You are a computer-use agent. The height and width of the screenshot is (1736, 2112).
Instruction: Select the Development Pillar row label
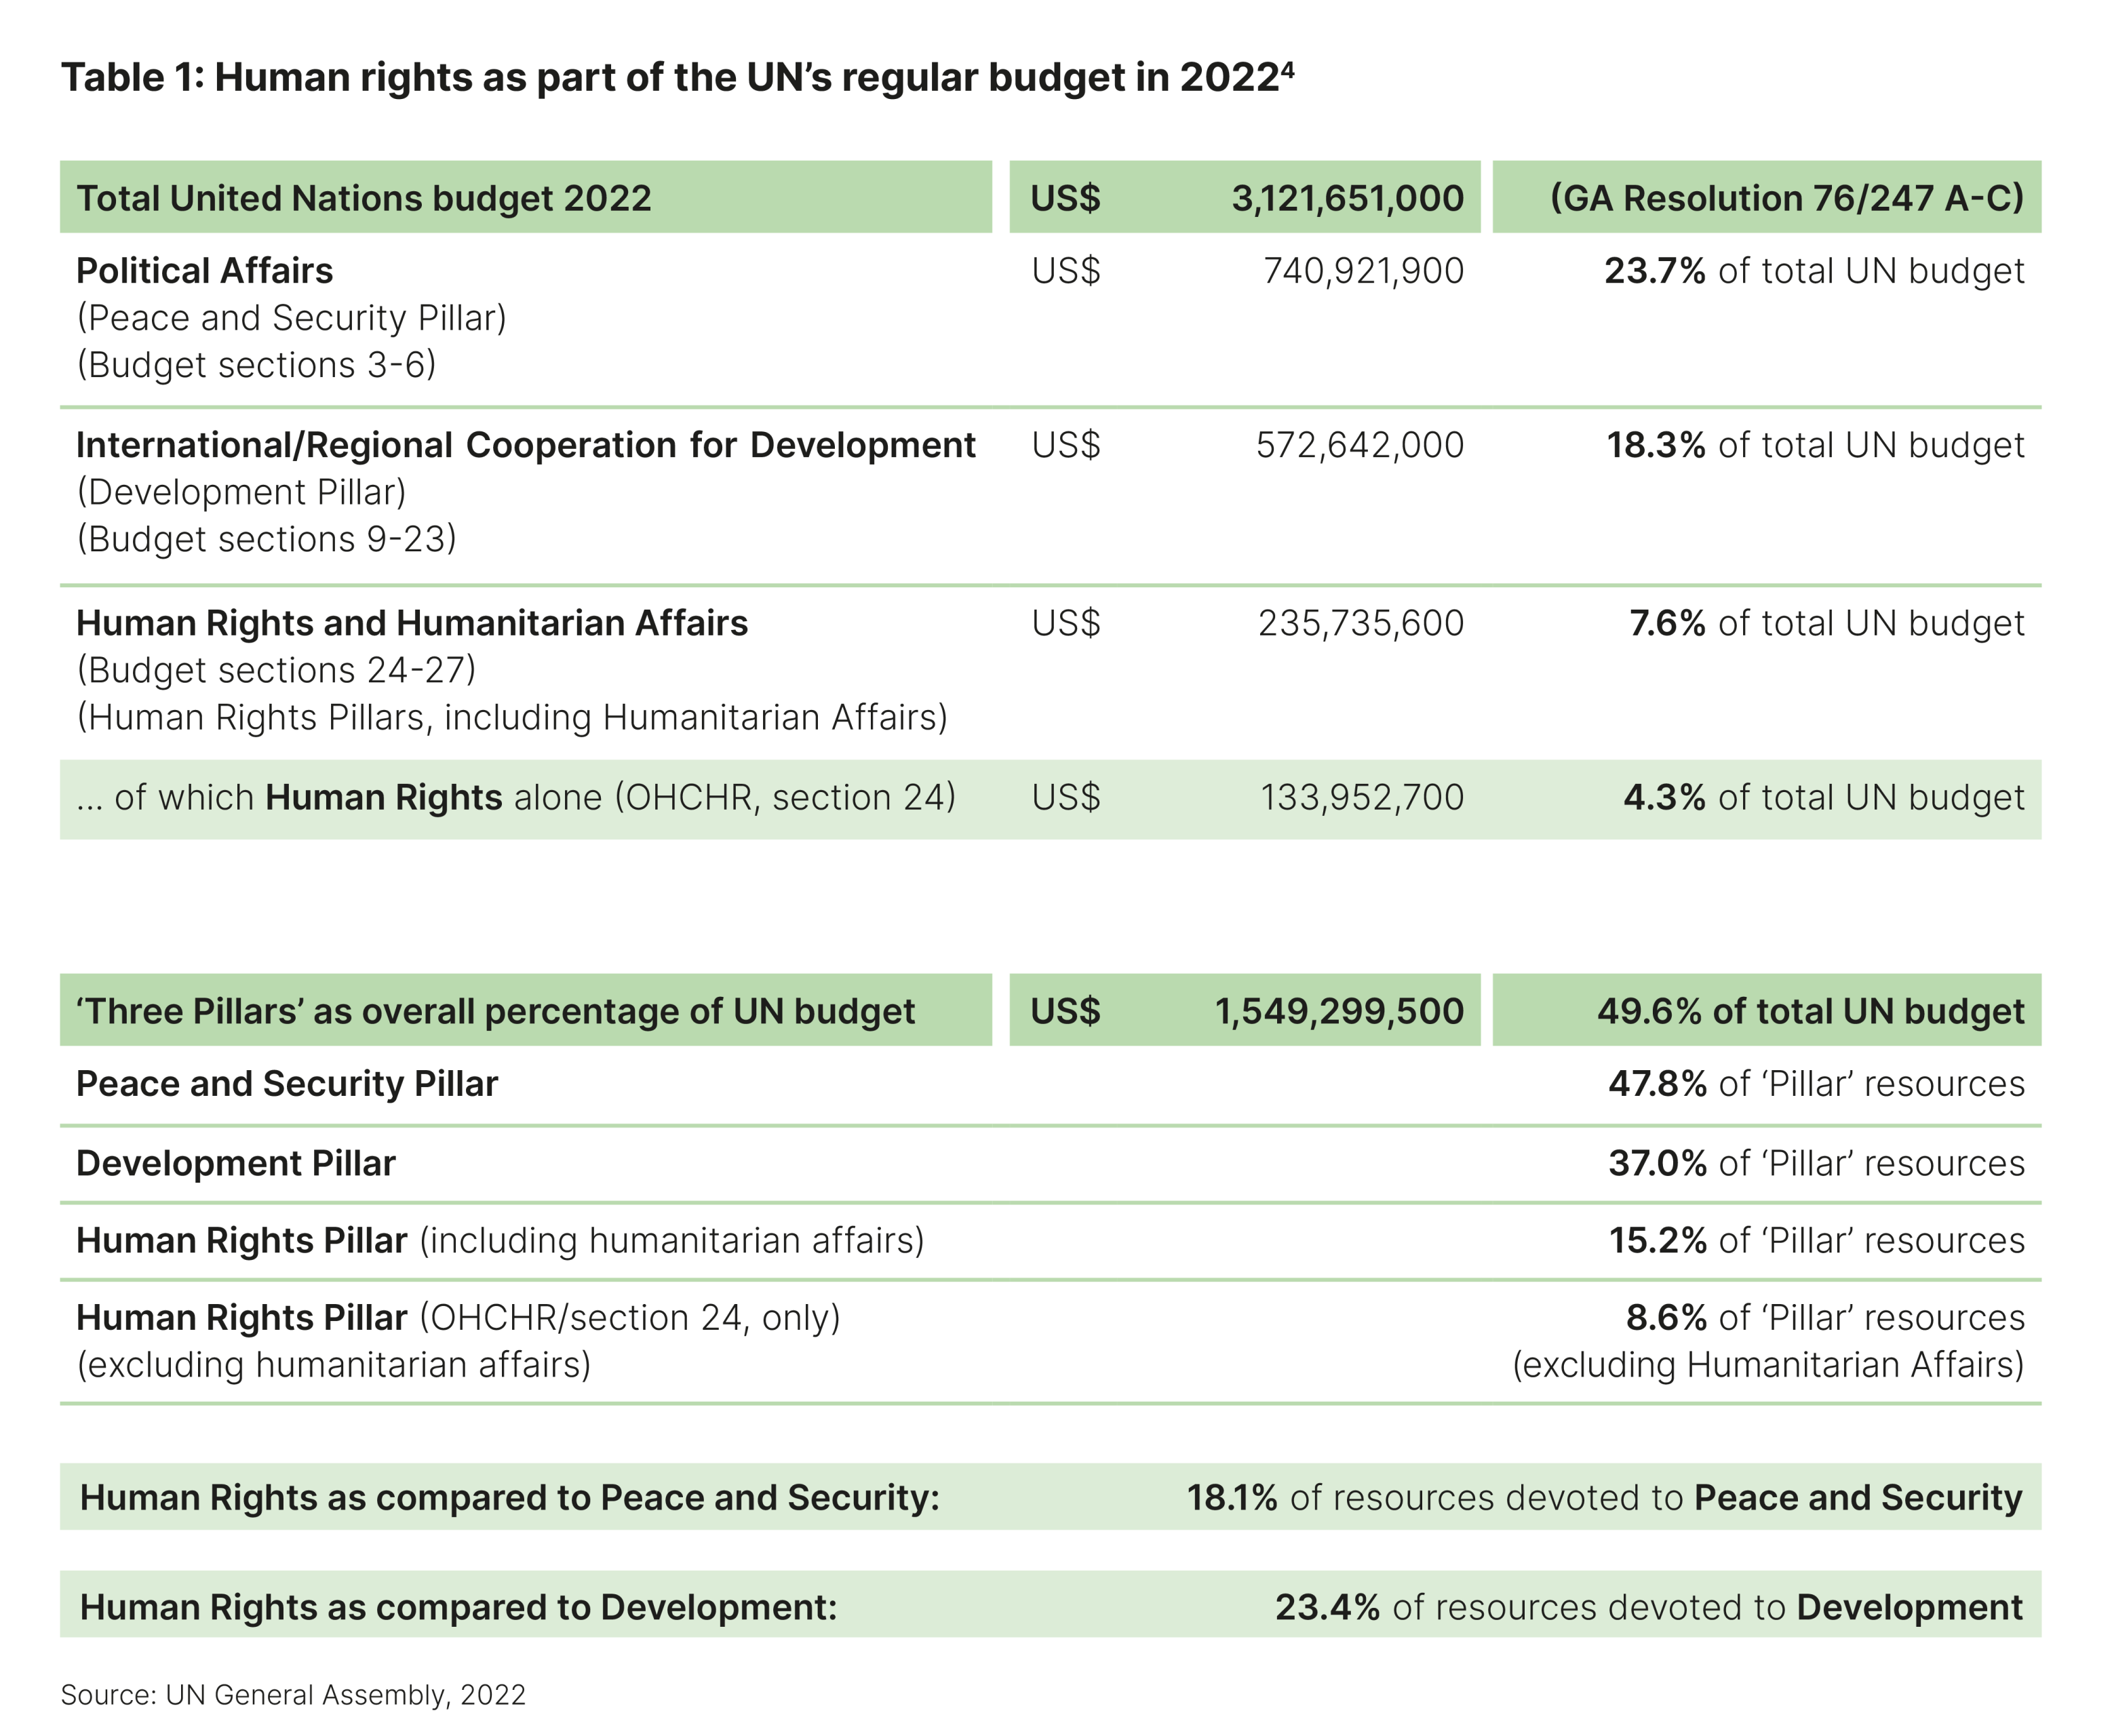(x=236, y=1163)
